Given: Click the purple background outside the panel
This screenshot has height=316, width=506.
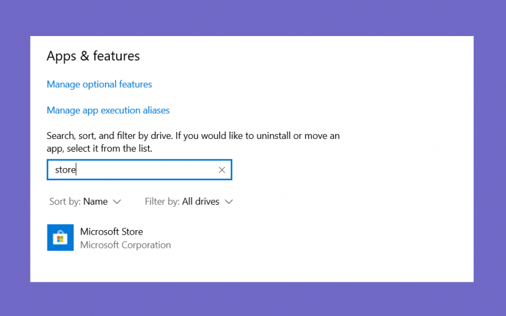Looking at the screenshot, I should pos(253,18).
